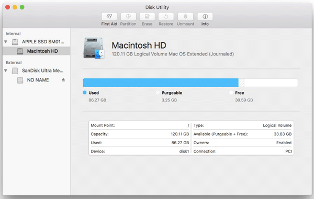Click the Erase toolbar icon
This screenshot has width=314, height=199.
147,17
